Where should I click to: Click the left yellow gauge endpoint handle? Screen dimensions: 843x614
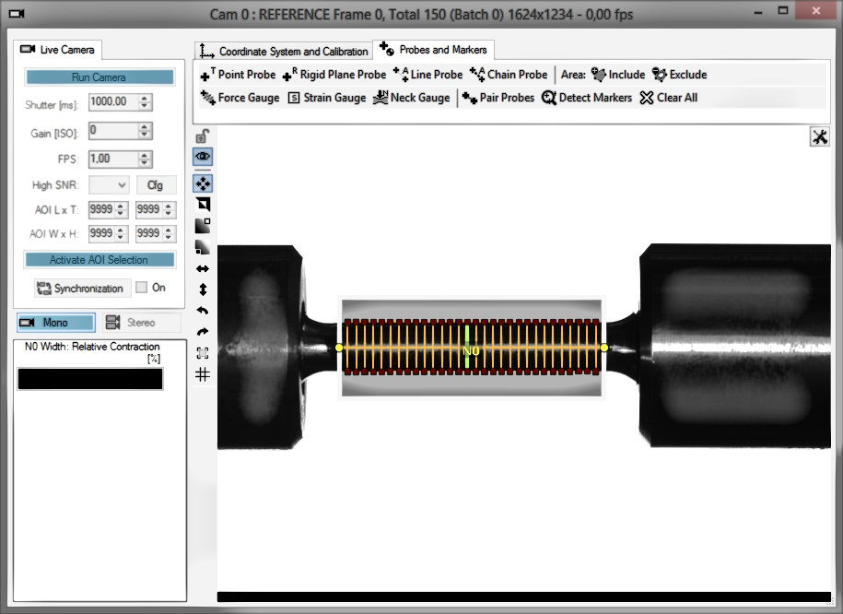339,348
